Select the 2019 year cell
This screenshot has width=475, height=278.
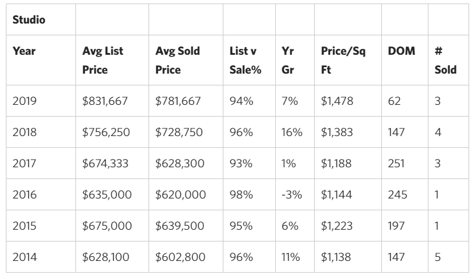pyautogui.click(x=25, y=101)
